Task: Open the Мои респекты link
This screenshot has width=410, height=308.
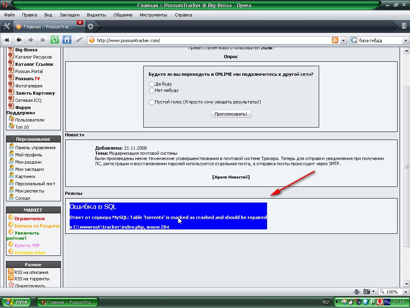Action: (x=30, y=191)
